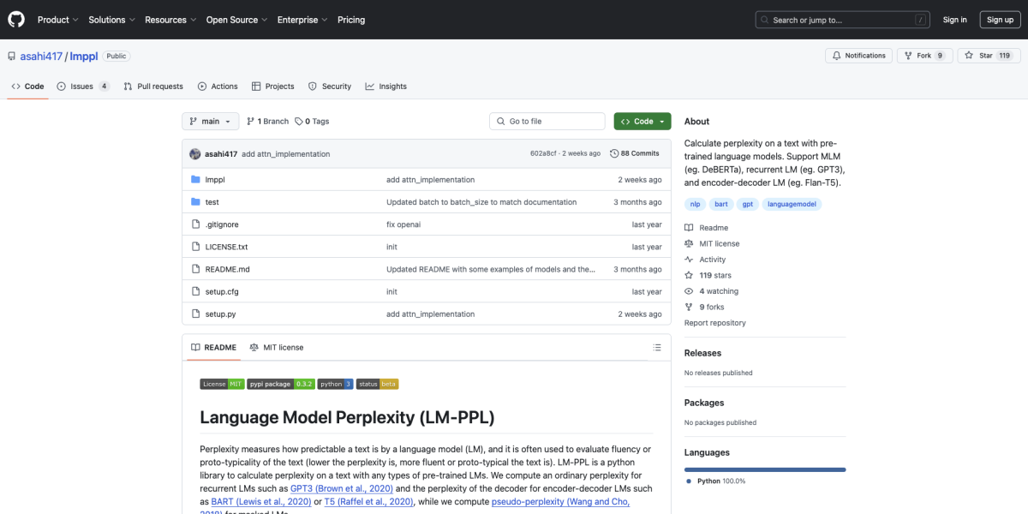Click the commit history icon near 88 Commits
This screenshot has height=514, width=1028.
tap(613, 152)
